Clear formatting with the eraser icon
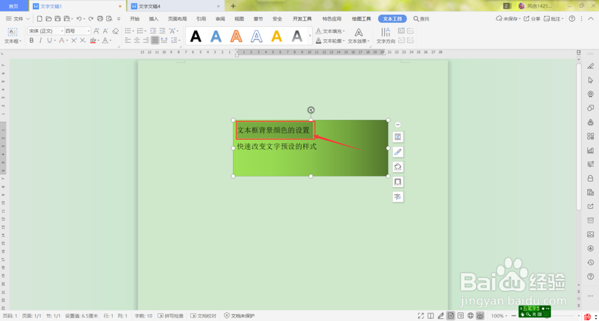The height and width of the screenshot is (321, 599). (x=116, y=31)
